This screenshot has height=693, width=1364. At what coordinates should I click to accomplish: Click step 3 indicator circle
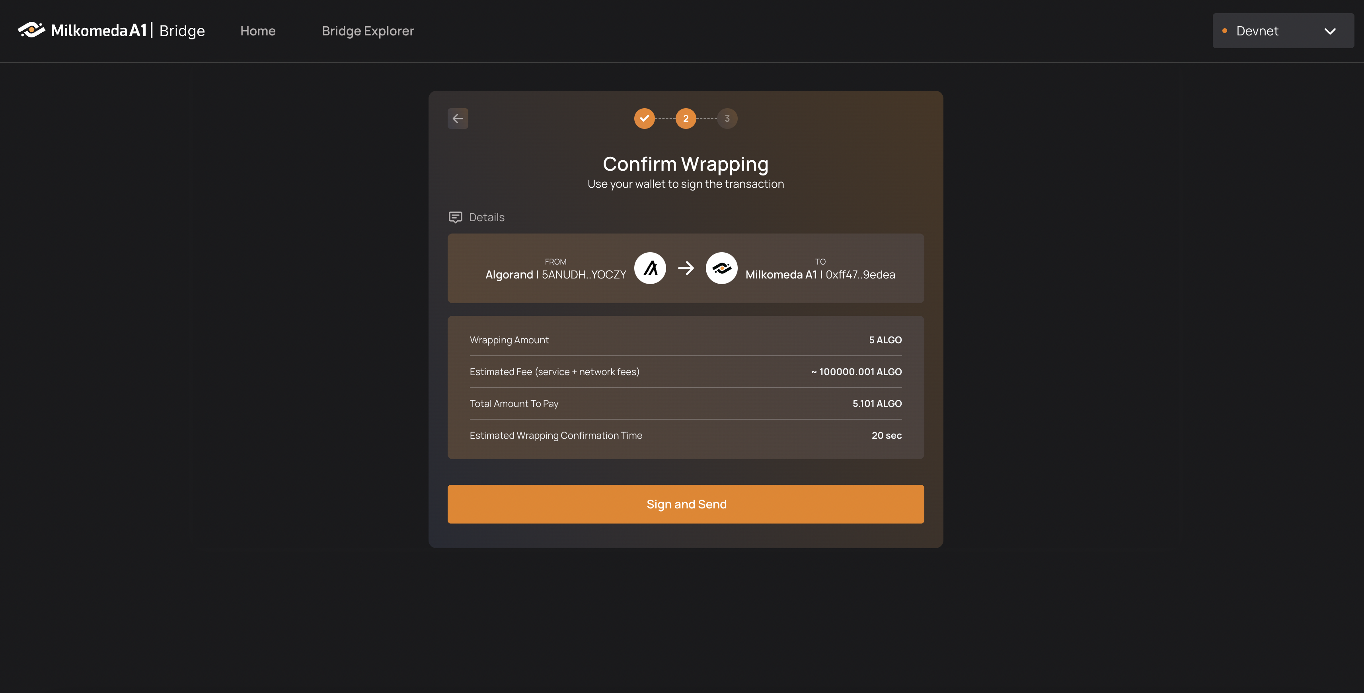click(x=727, y=119)
